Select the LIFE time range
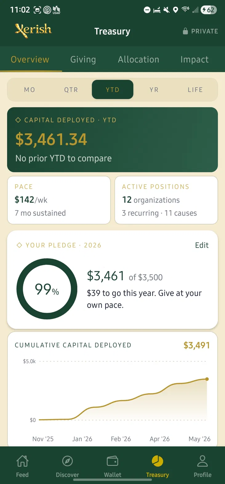Viewport: 225px width, 484px height. [195, 90]
